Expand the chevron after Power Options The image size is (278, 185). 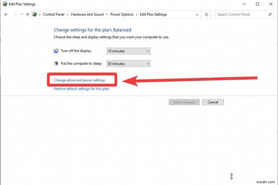coord(137,15)
